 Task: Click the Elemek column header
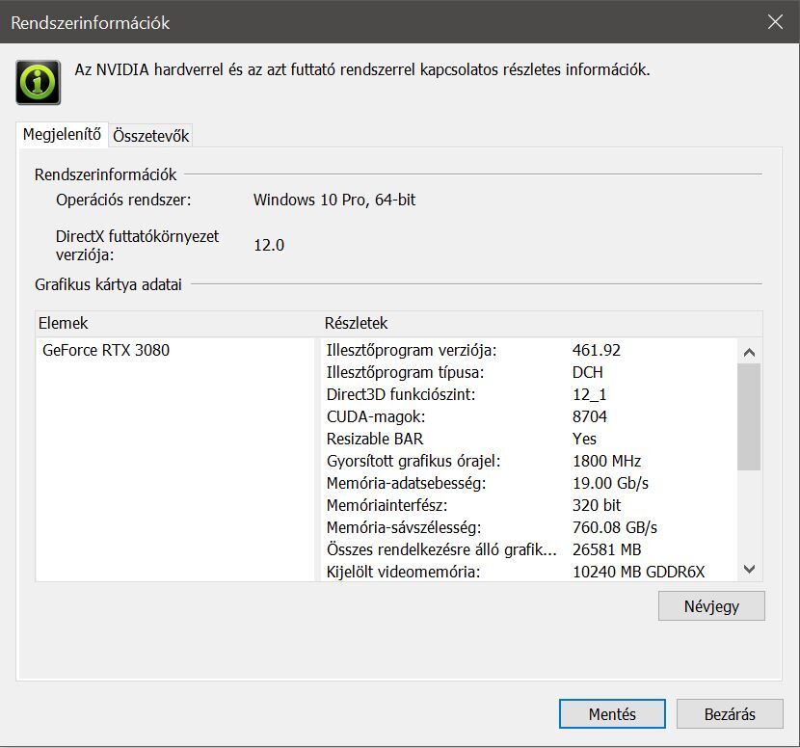click(64, 323)
